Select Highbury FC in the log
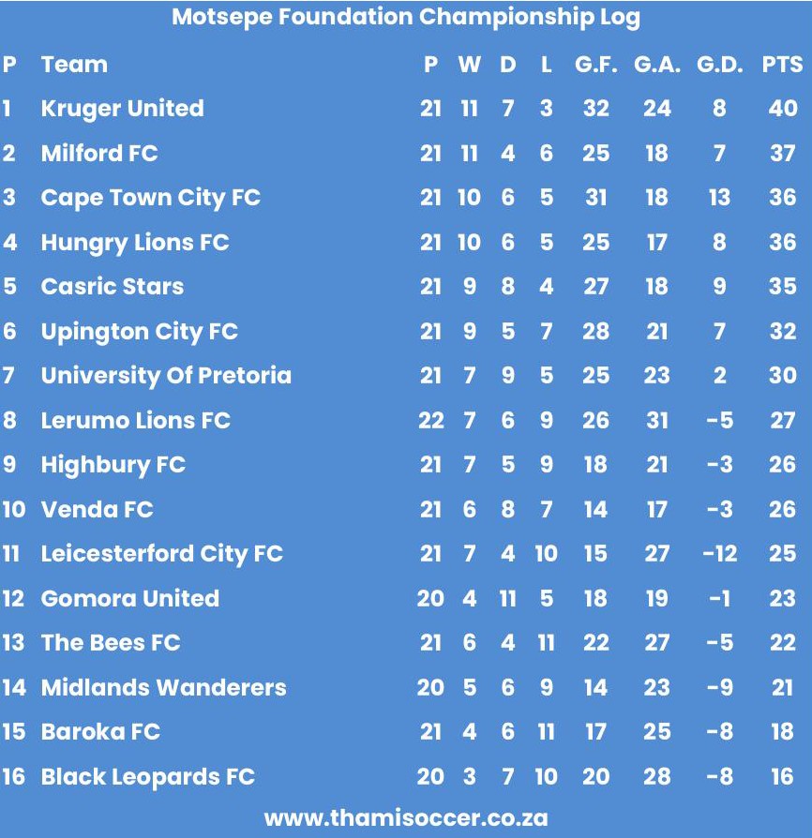This screenshot has width=812, height=838. (x=113, y=465)
